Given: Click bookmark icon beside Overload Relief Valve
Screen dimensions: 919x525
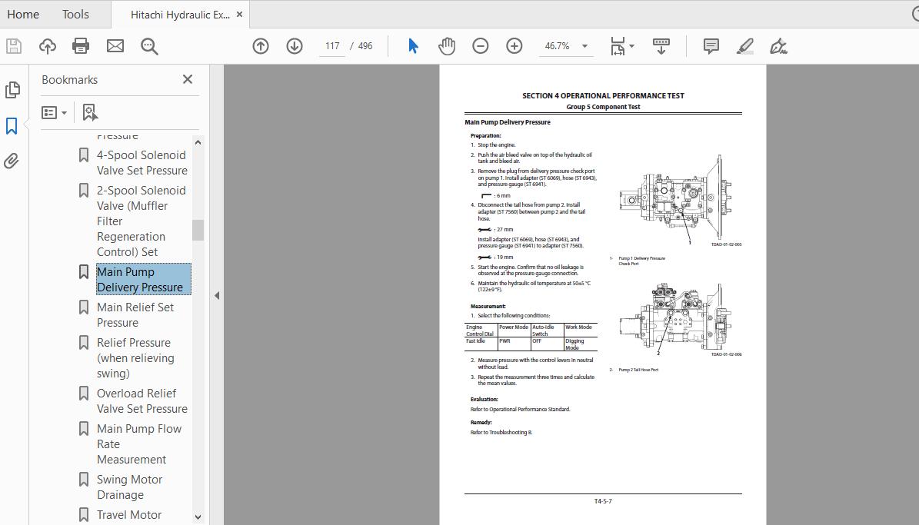Looking at the screenshot, I should (x=84, y=393).
